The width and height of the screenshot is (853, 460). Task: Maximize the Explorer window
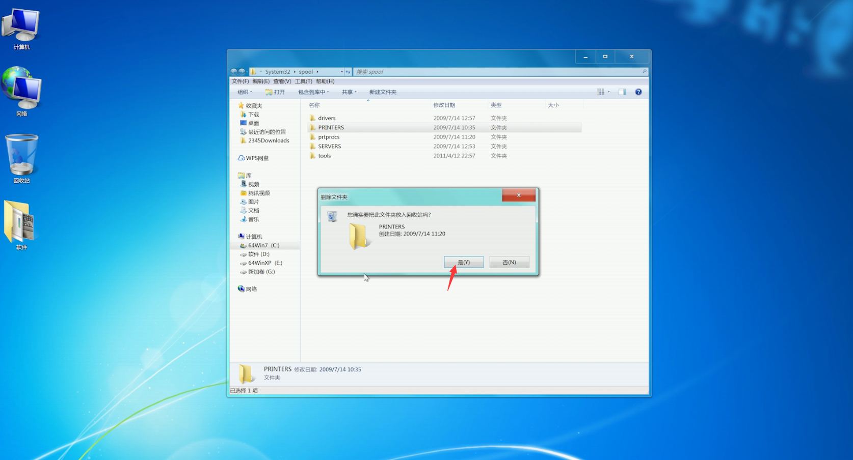pyautogui.click(x=605, y=56)
